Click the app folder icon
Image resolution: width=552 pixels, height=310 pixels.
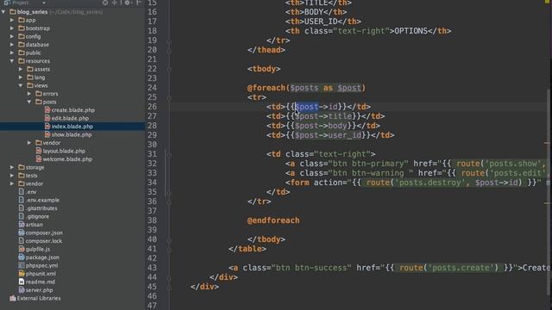22,20
